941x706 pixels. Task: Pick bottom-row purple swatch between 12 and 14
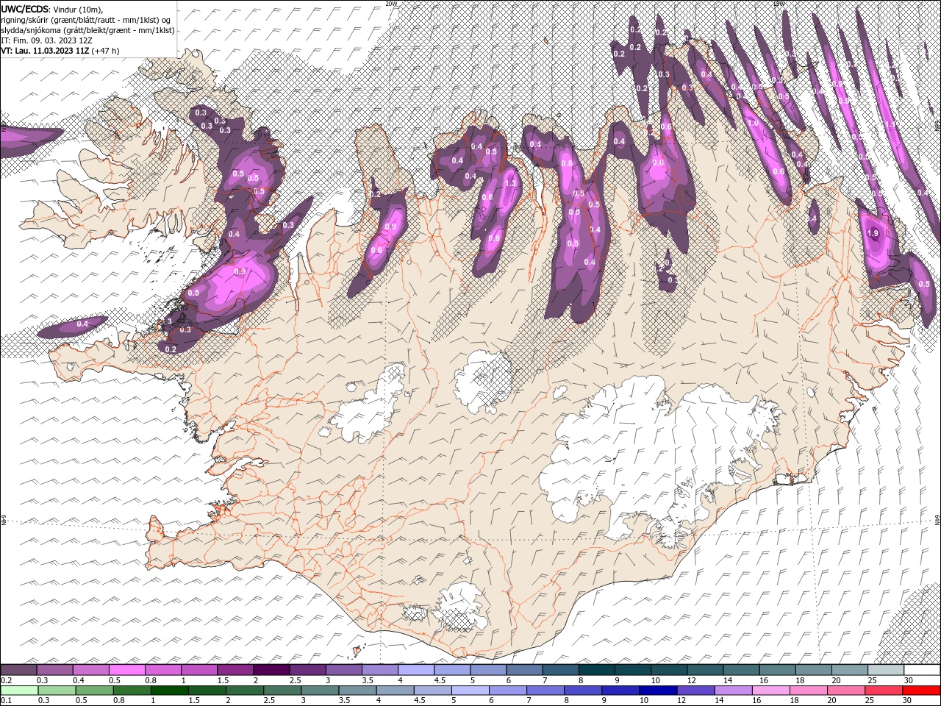pos(695,691)
